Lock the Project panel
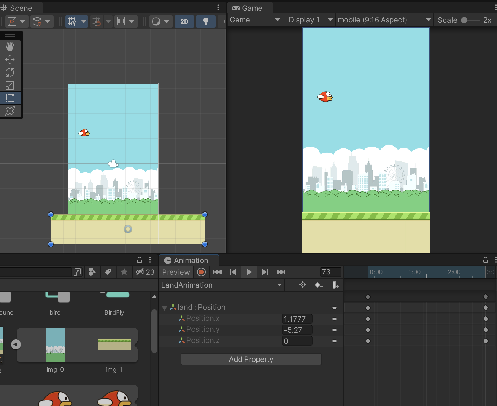 [x=139, y=260]
